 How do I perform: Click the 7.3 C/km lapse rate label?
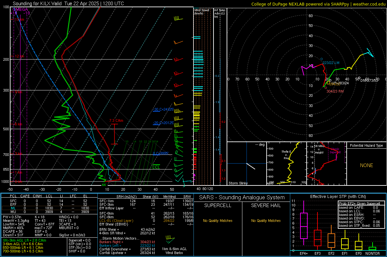click(116, 120)
